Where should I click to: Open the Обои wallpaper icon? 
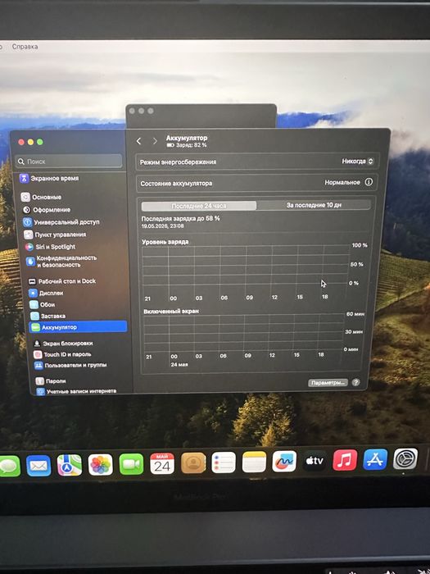(34, 304)
